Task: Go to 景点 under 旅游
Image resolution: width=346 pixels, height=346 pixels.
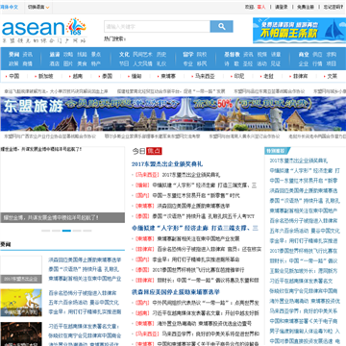Action: click(96, 55)
